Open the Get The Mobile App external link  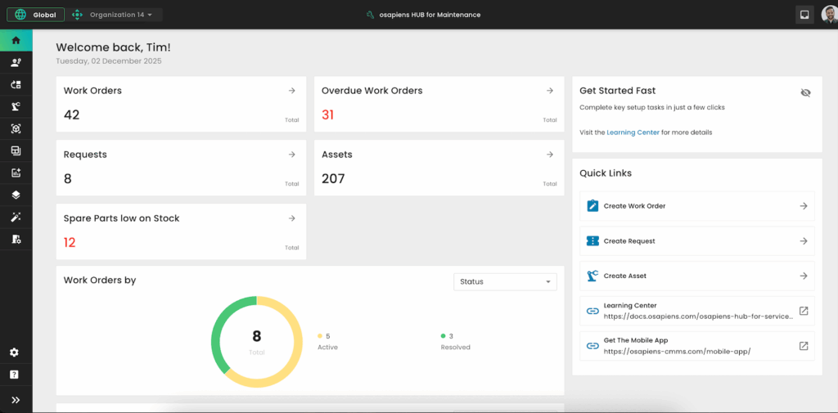point(804,346)
